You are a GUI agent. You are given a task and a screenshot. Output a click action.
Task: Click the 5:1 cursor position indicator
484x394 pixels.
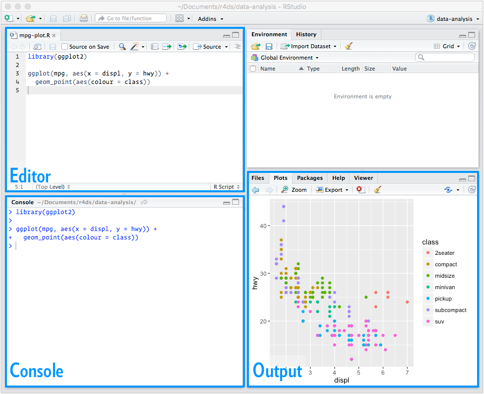pyautogui.click(x=19, y=187)
